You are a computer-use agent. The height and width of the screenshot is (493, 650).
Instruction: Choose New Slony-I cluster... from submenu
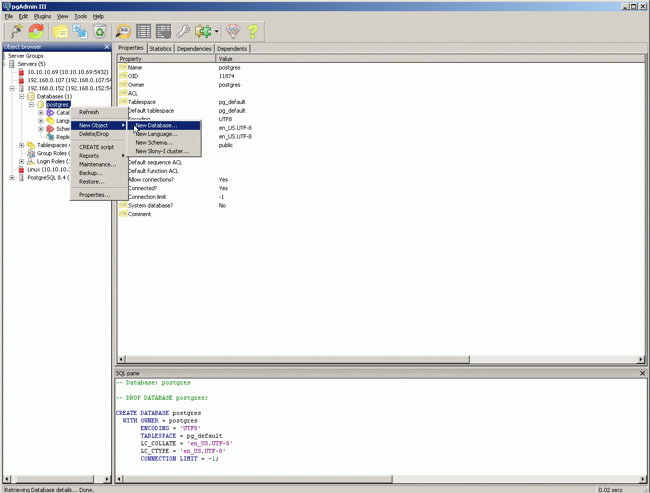(164, 151)
